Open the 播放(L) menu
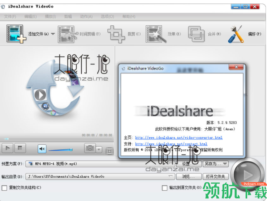The image size is (267, 201). [50, 16]
